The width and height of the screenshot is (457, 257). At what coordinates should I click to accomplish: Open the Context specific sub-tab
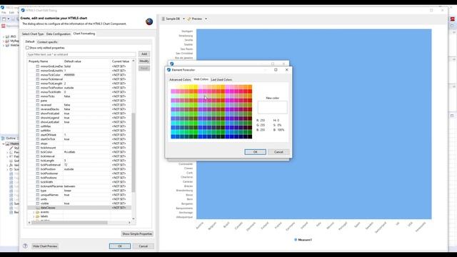click(48, 42)
